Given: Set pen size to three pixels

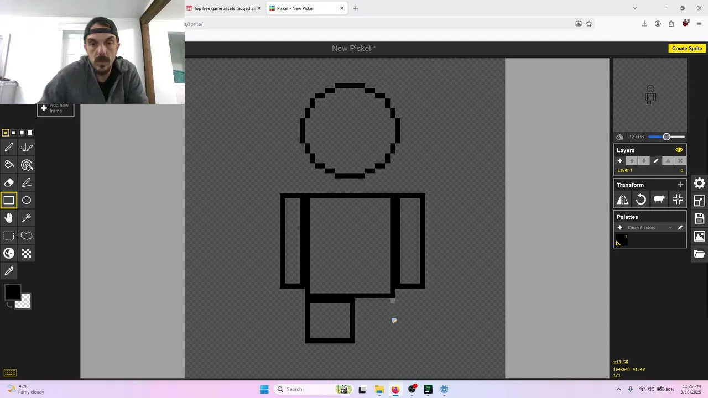Looking at the screenshot, I should pos(22,133).
